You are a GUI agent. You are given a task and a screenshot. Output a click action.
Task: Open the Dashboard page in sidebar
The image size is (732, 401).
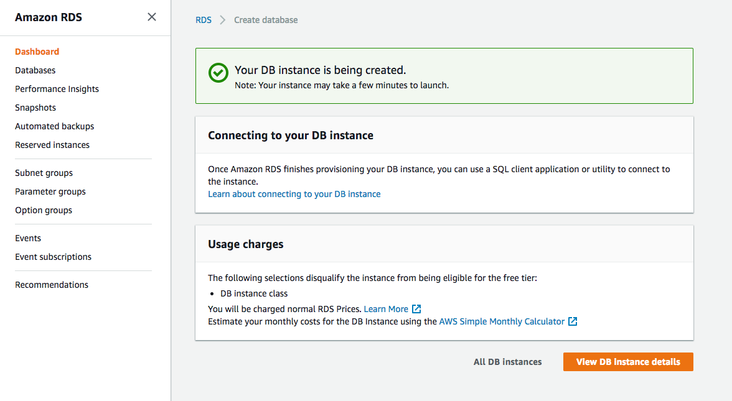37,52
